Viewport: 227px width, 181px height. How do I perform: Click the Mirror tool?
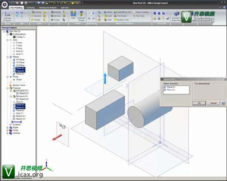108,12
